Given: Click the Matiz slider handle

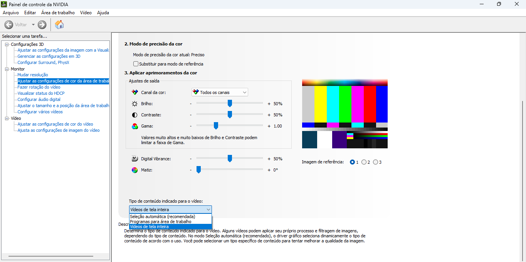Looking at the screenshot, I should pos(198,170).
